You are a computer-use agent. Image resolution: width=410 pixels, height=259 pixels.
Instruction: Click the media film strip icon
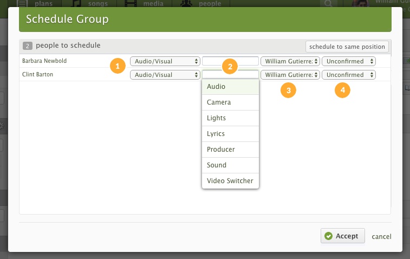coord(131,3)
